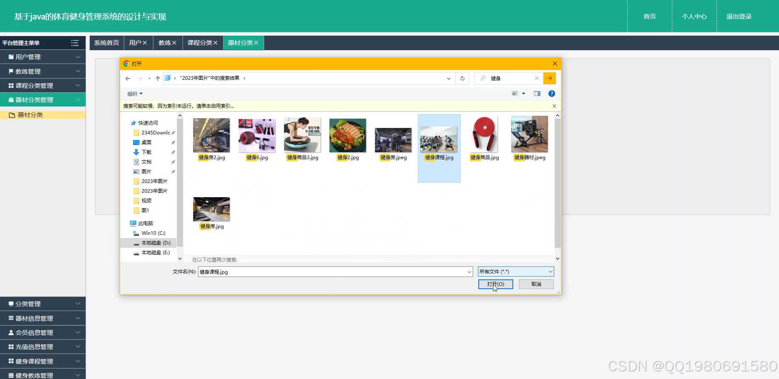Click 退出登录 in the header
The height and width of the screenshot is (379, 779).
click(739, 17)
